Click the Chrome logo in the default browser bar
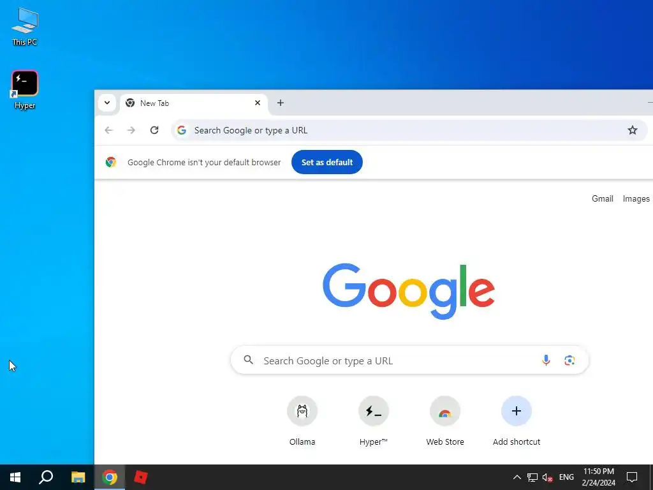653x490 pixels. click(111, 162)
